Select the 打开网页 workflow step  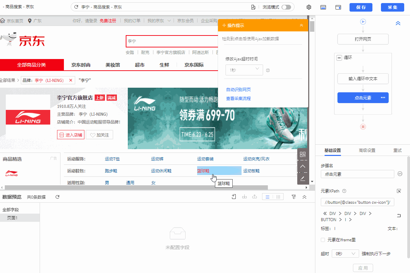point(363,39)
